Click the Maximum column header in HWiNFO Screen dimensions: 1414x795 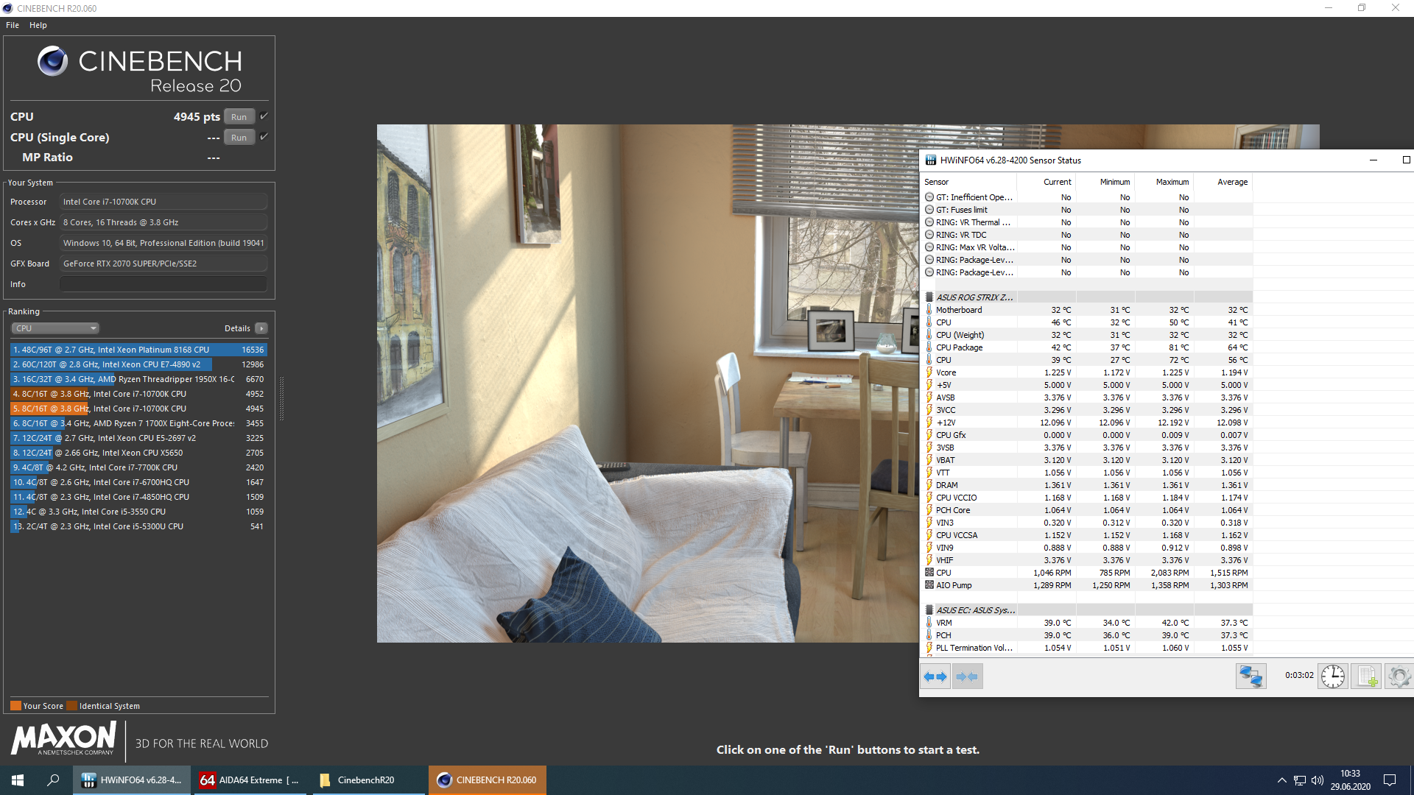click(x=1164, y=182)
